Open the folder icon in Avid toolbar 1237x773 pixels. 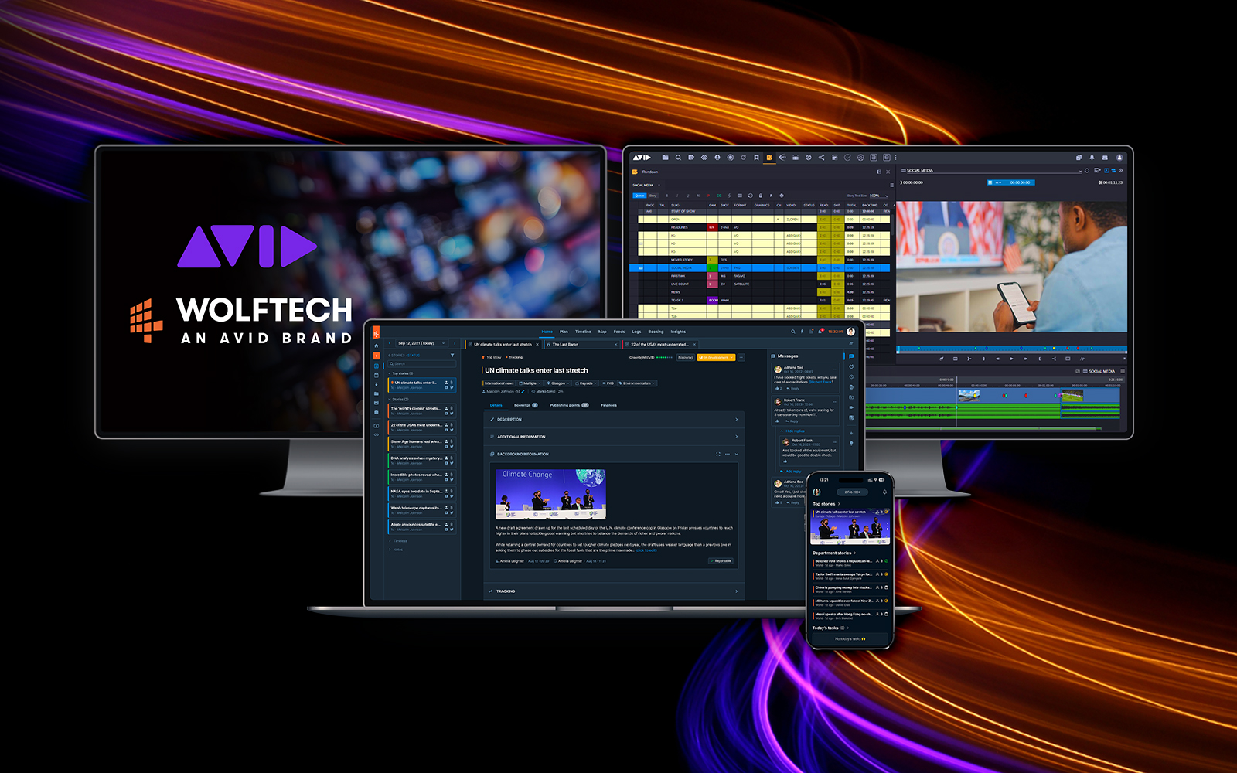[x=665, y=158]
